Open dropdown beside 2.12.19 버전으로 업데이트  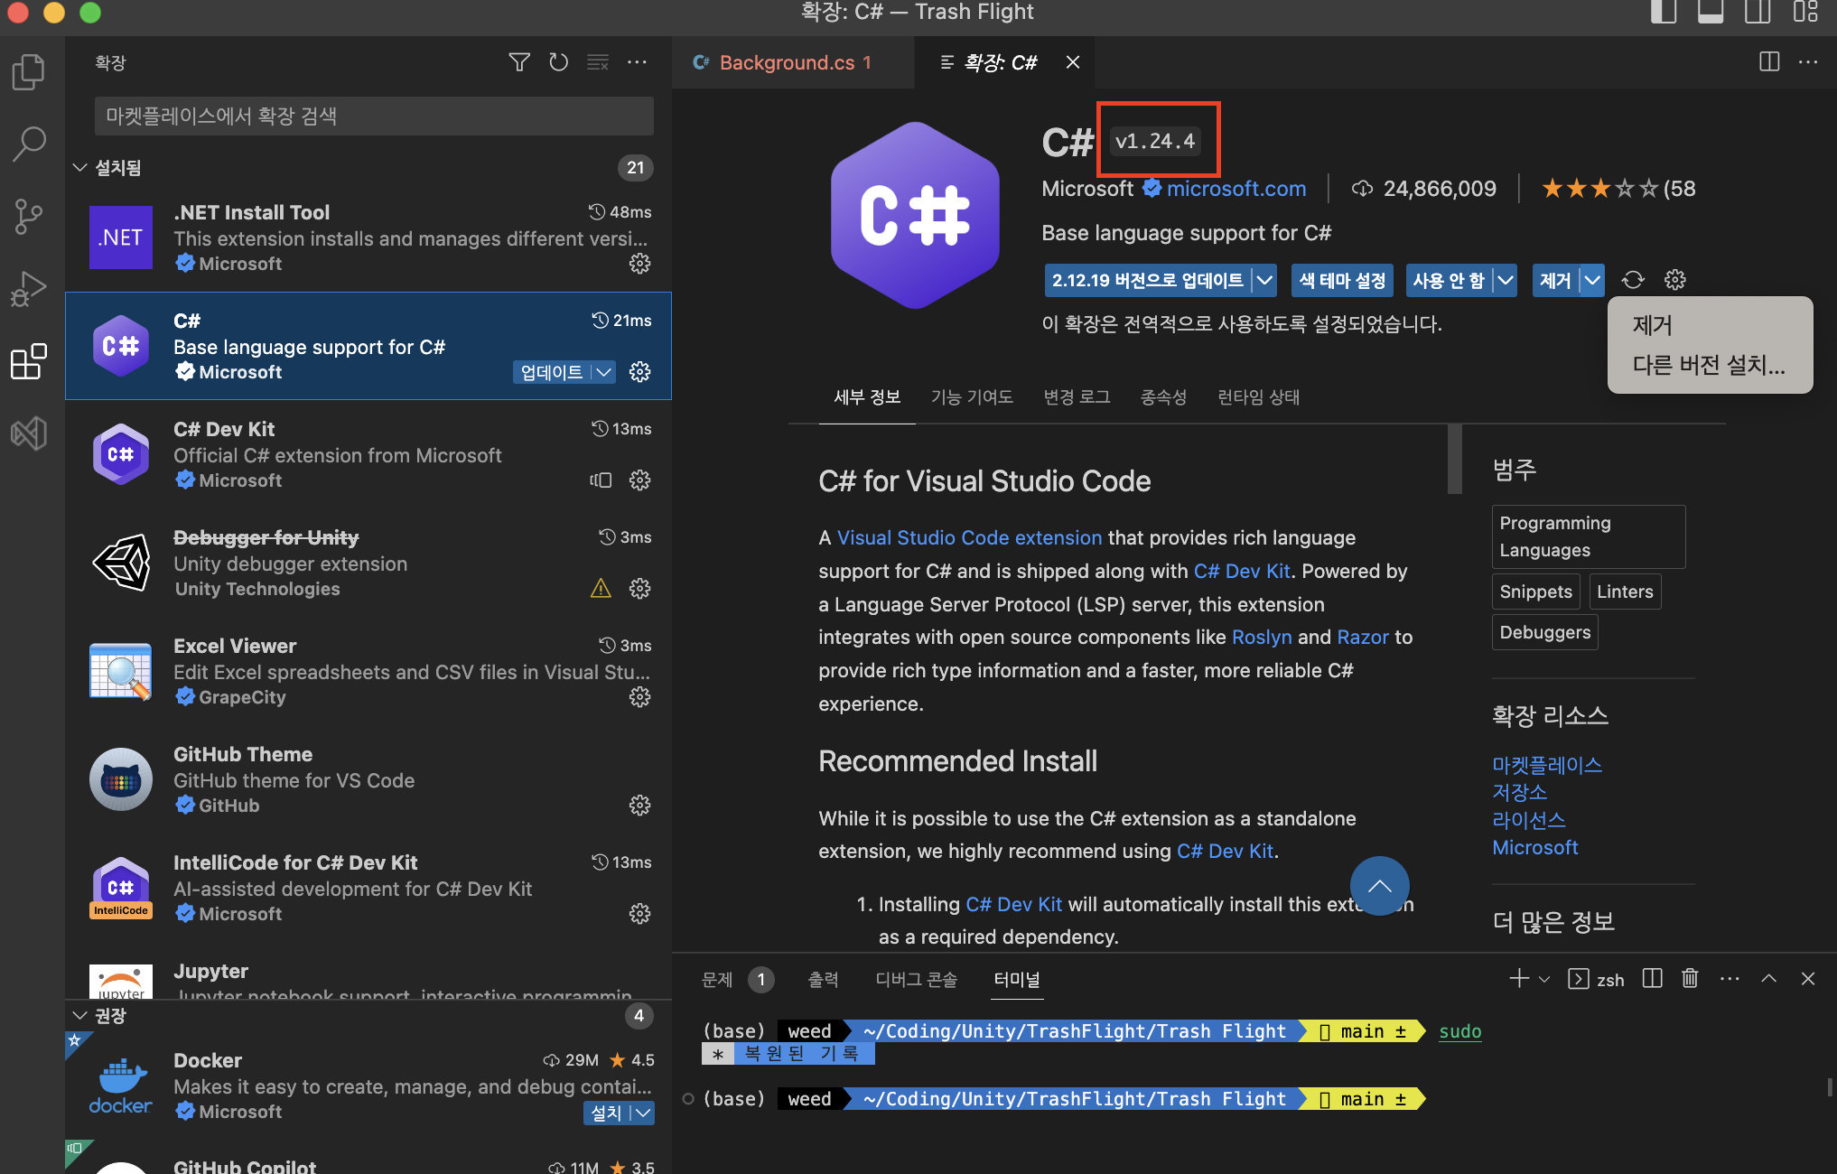pyautogui.click(x=1264, y=281)
